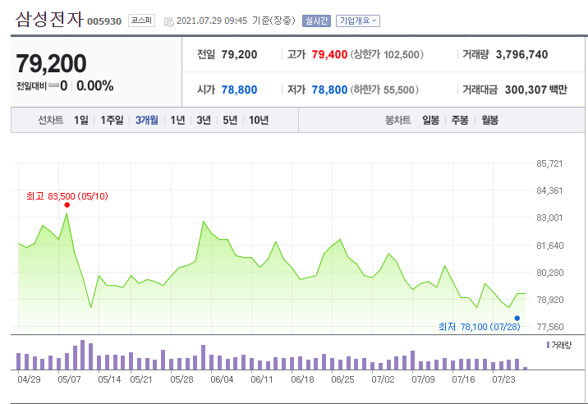The image size is (588, 404).
Task: Click the current price 79,200
Action: (51, 63)
